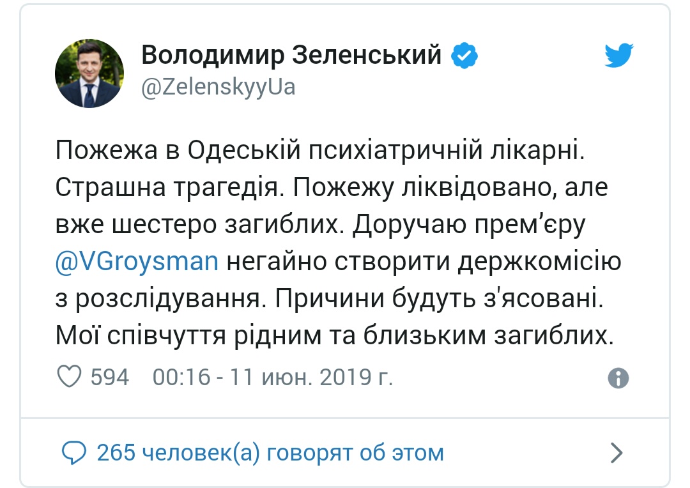Click the blue verified badge

(464, 56)
